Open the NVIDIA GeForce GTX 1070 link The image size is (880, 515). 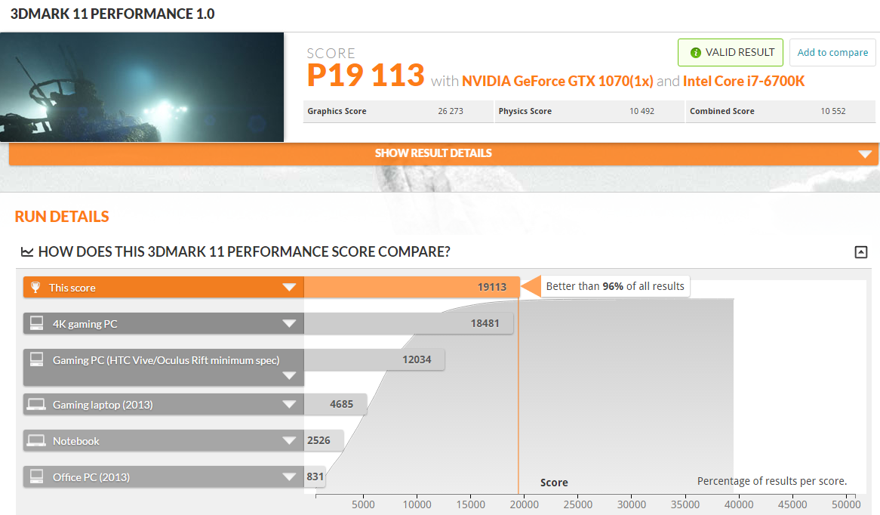coord(557,82)
